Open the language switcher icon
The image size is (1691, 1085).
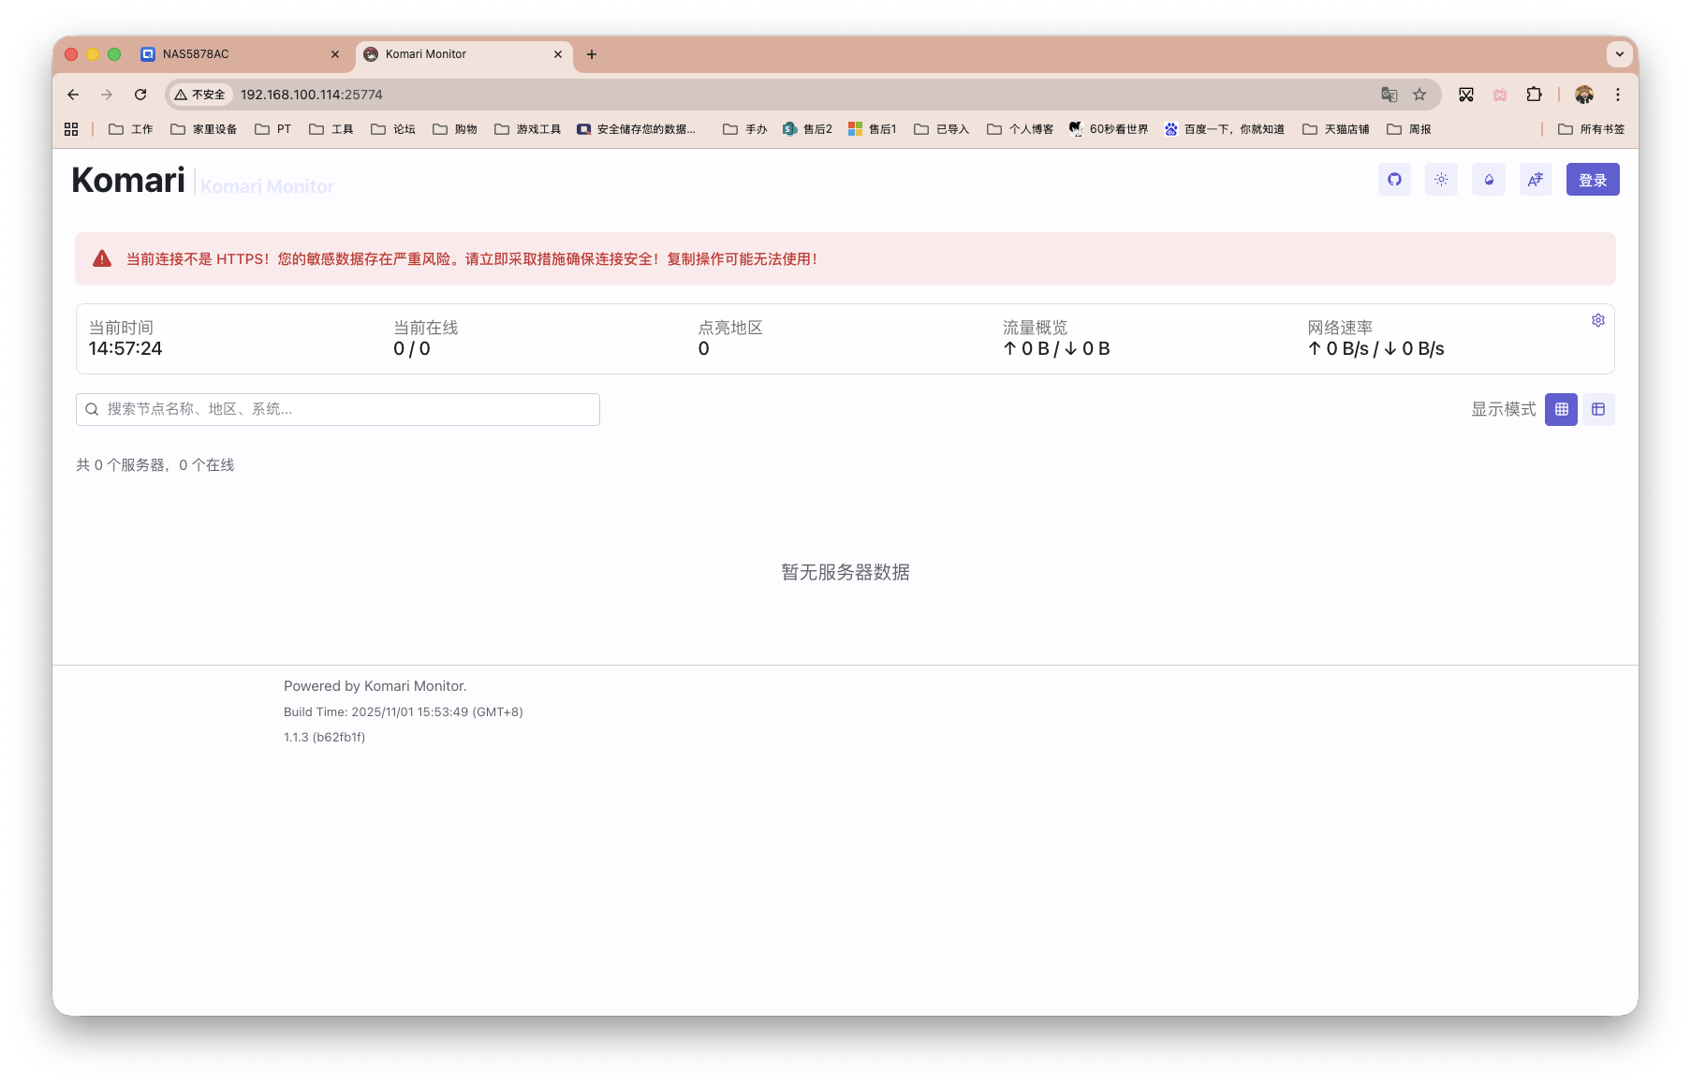tap(1536, 180)
